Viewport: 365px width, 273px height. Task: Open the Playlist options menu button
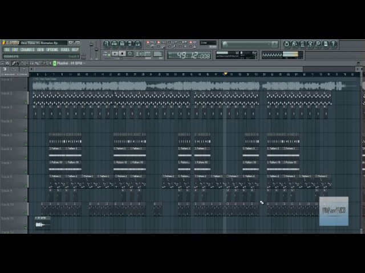click(3, 63)
